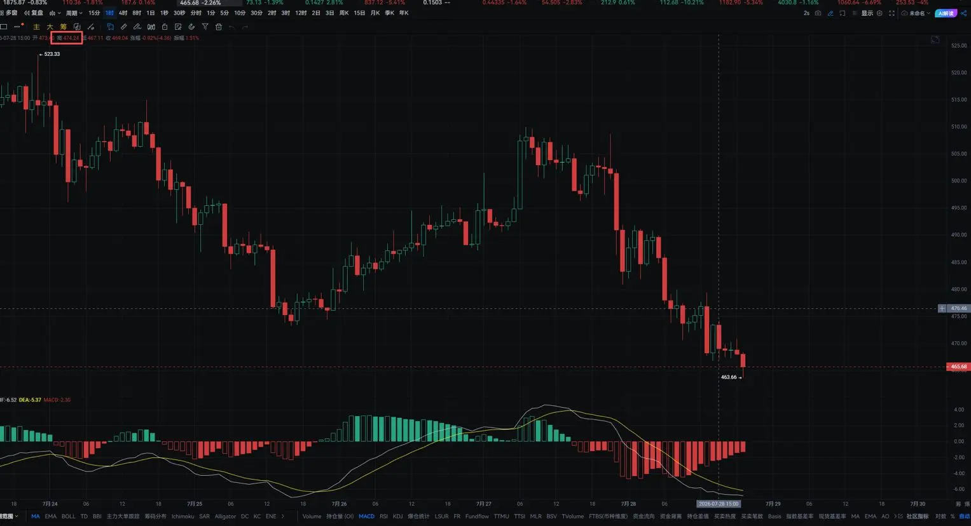Enable the SAR indicator

tap(204, 516)
